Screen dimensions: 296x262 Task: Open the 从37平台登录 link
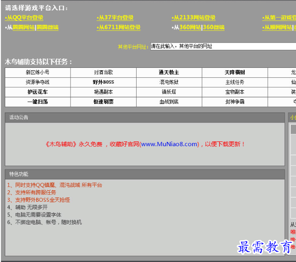115,18
